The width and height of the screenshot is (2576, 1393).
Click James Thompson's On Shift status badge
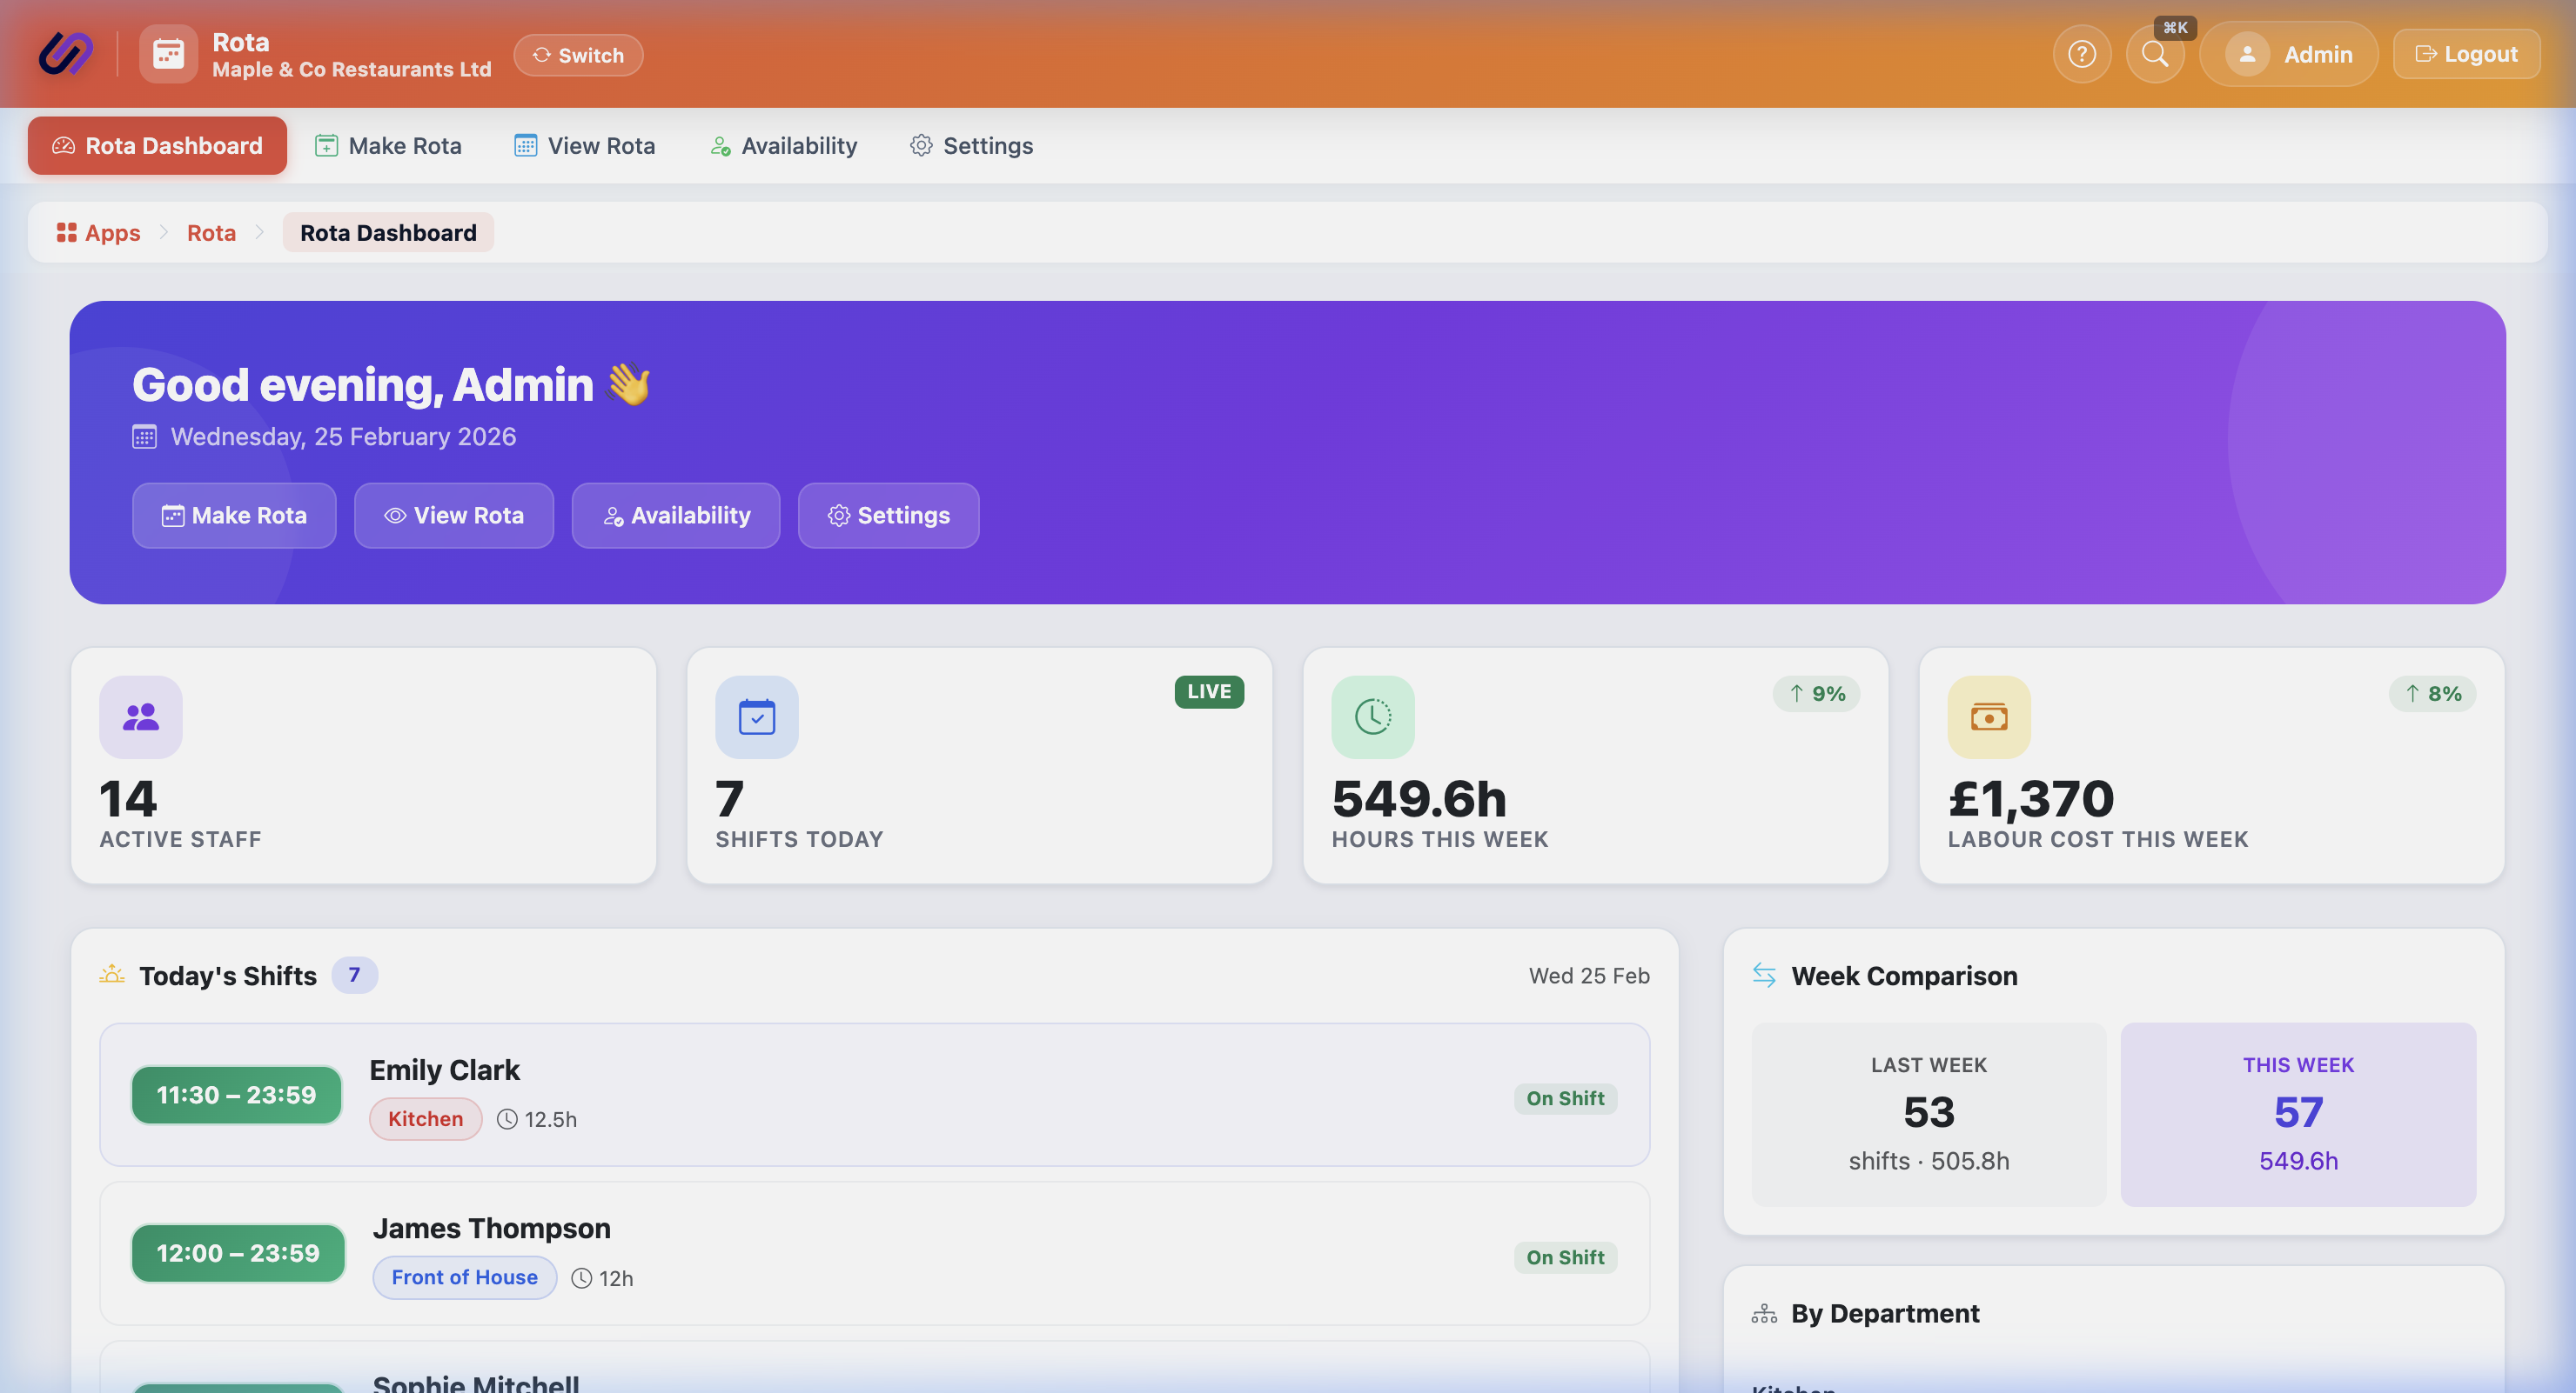click(x=1564, y=1257)
